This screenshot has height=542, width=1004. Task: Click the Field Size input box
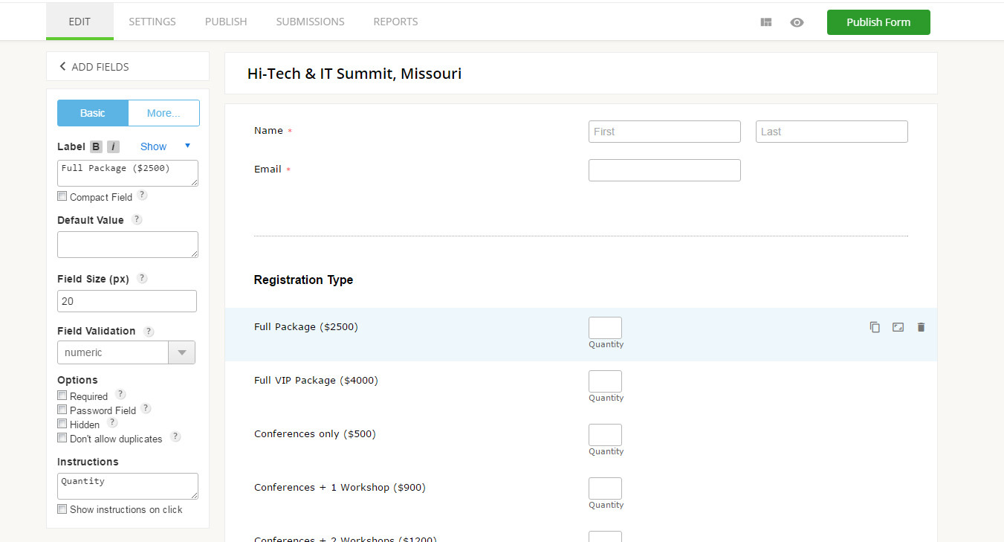[x=127, y=301]
